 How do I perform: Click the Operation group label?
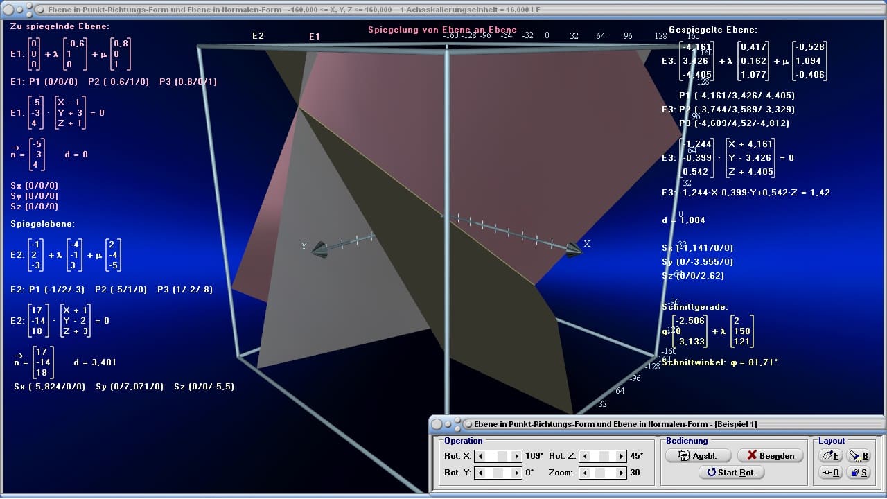point(464,441)
